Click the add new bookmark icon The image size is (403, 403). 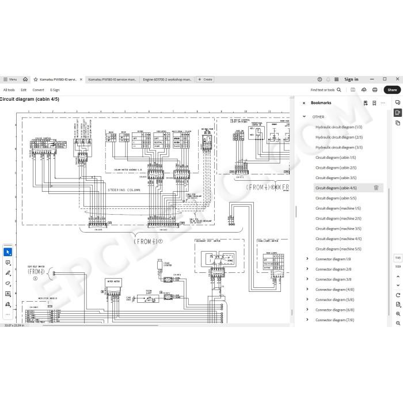coord(374,103)
